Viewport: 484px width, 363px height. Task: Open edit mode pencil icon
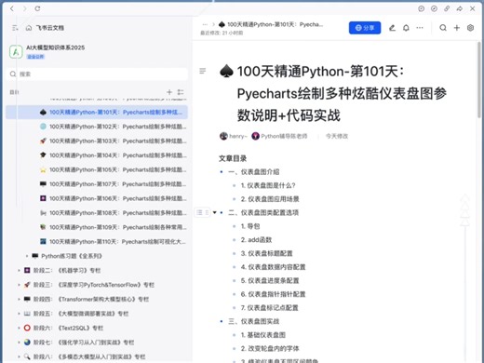[x=392, y=28]
